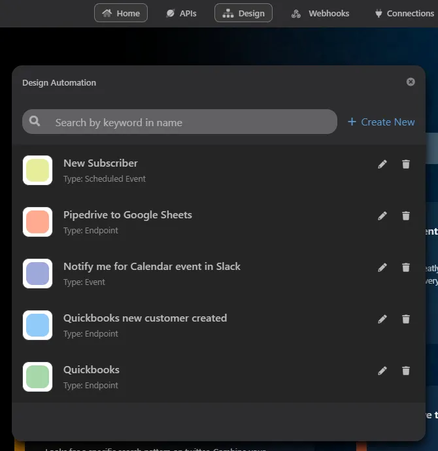438x451 pixels.
Task: Trash the Pipedrive to Google Sheets automation
Action: pyautogui.click(x=406, y=216)
